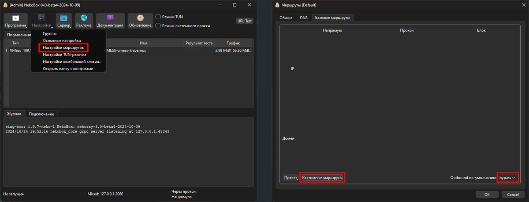Screen dimensions: 529x202
Task: Switch to the DNS tab
Action: (304, 18)
